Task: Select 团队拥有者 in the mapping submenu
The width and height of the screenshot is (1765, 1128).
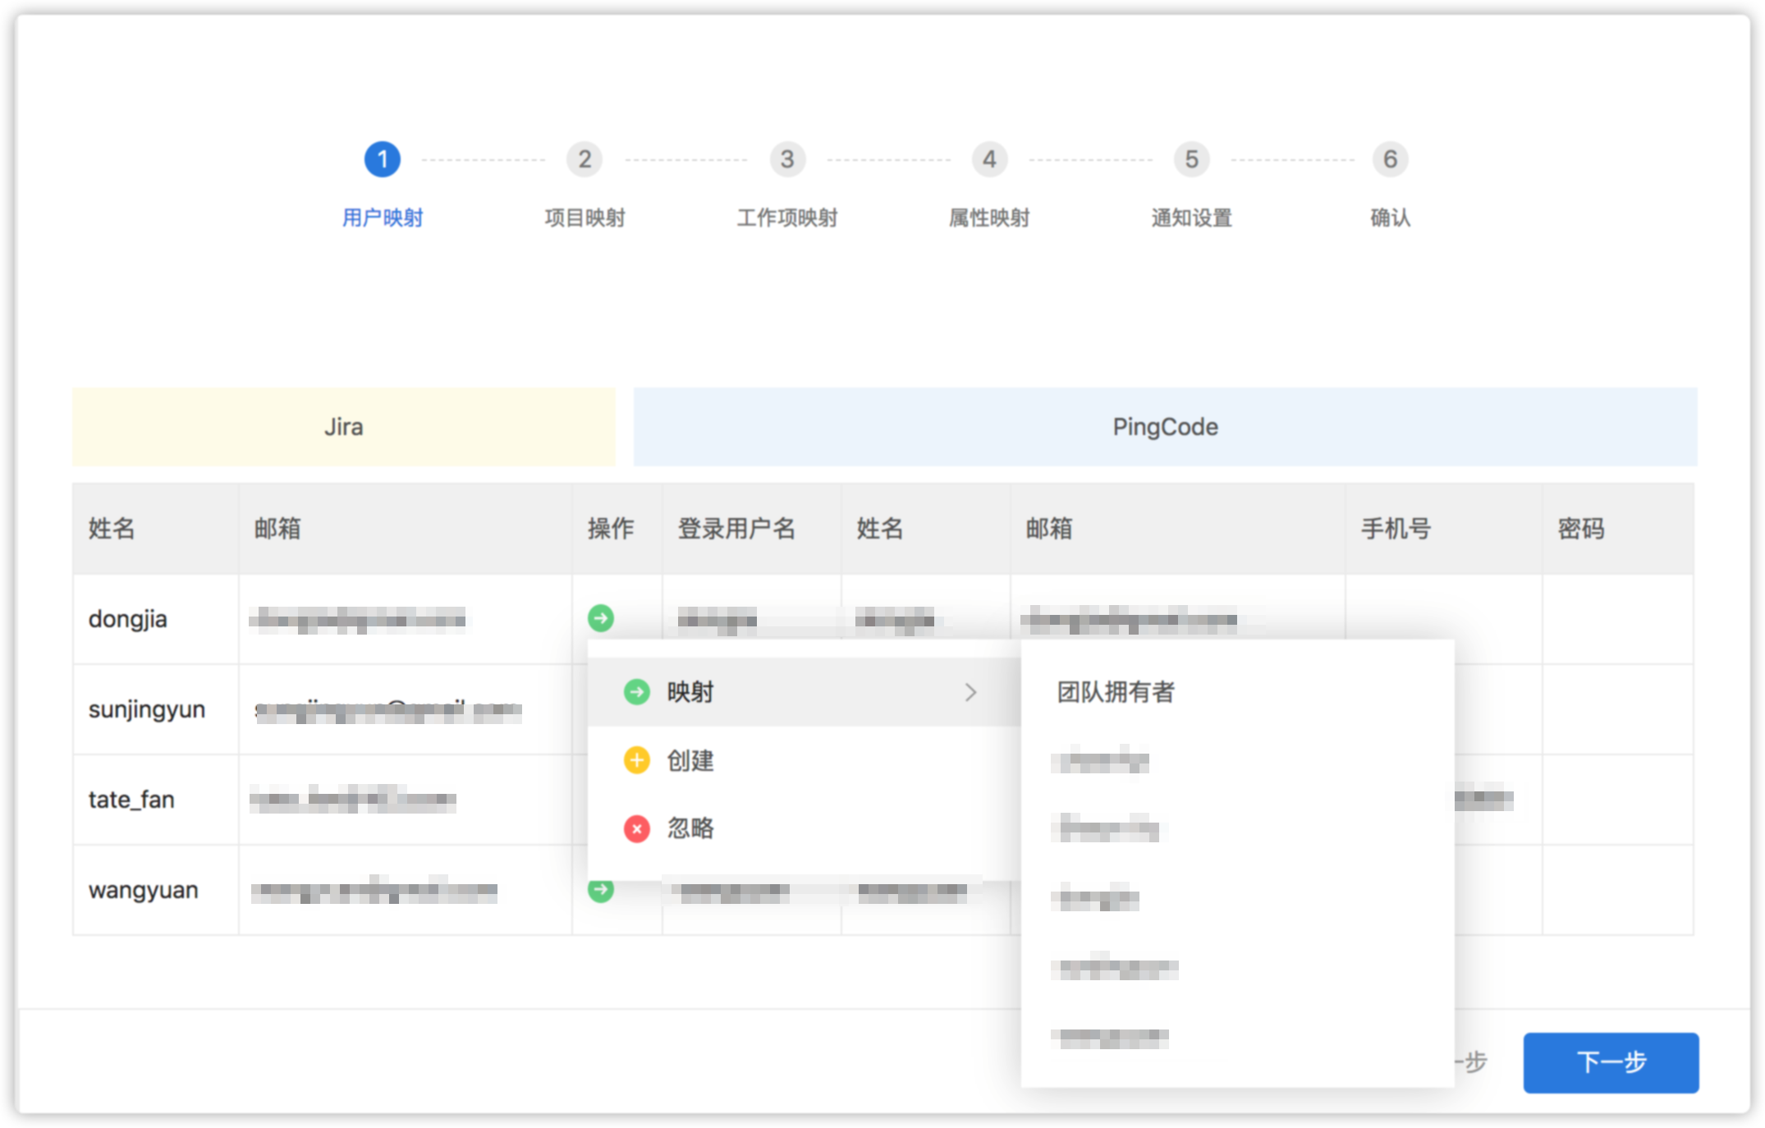Action: click(1116, 692)
